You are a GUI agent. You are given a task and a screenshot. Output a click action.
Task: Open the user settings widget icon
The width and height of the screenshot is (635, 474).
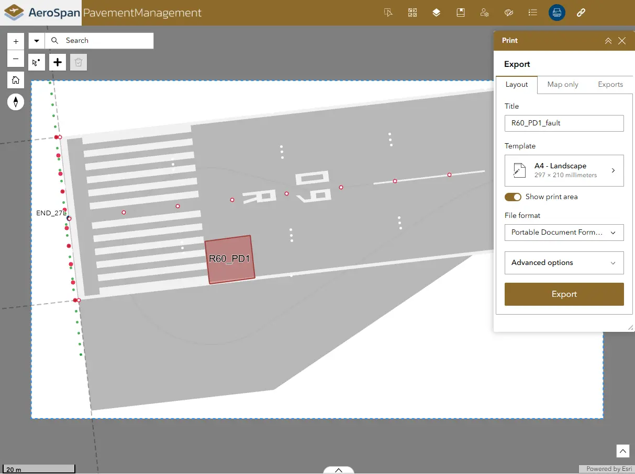[485, 13]
